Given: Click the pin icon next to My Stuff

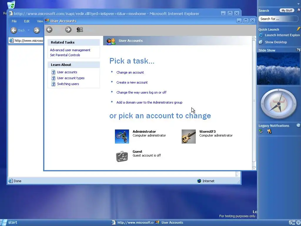Looking at the screenshot, I should tap(298, 10).
